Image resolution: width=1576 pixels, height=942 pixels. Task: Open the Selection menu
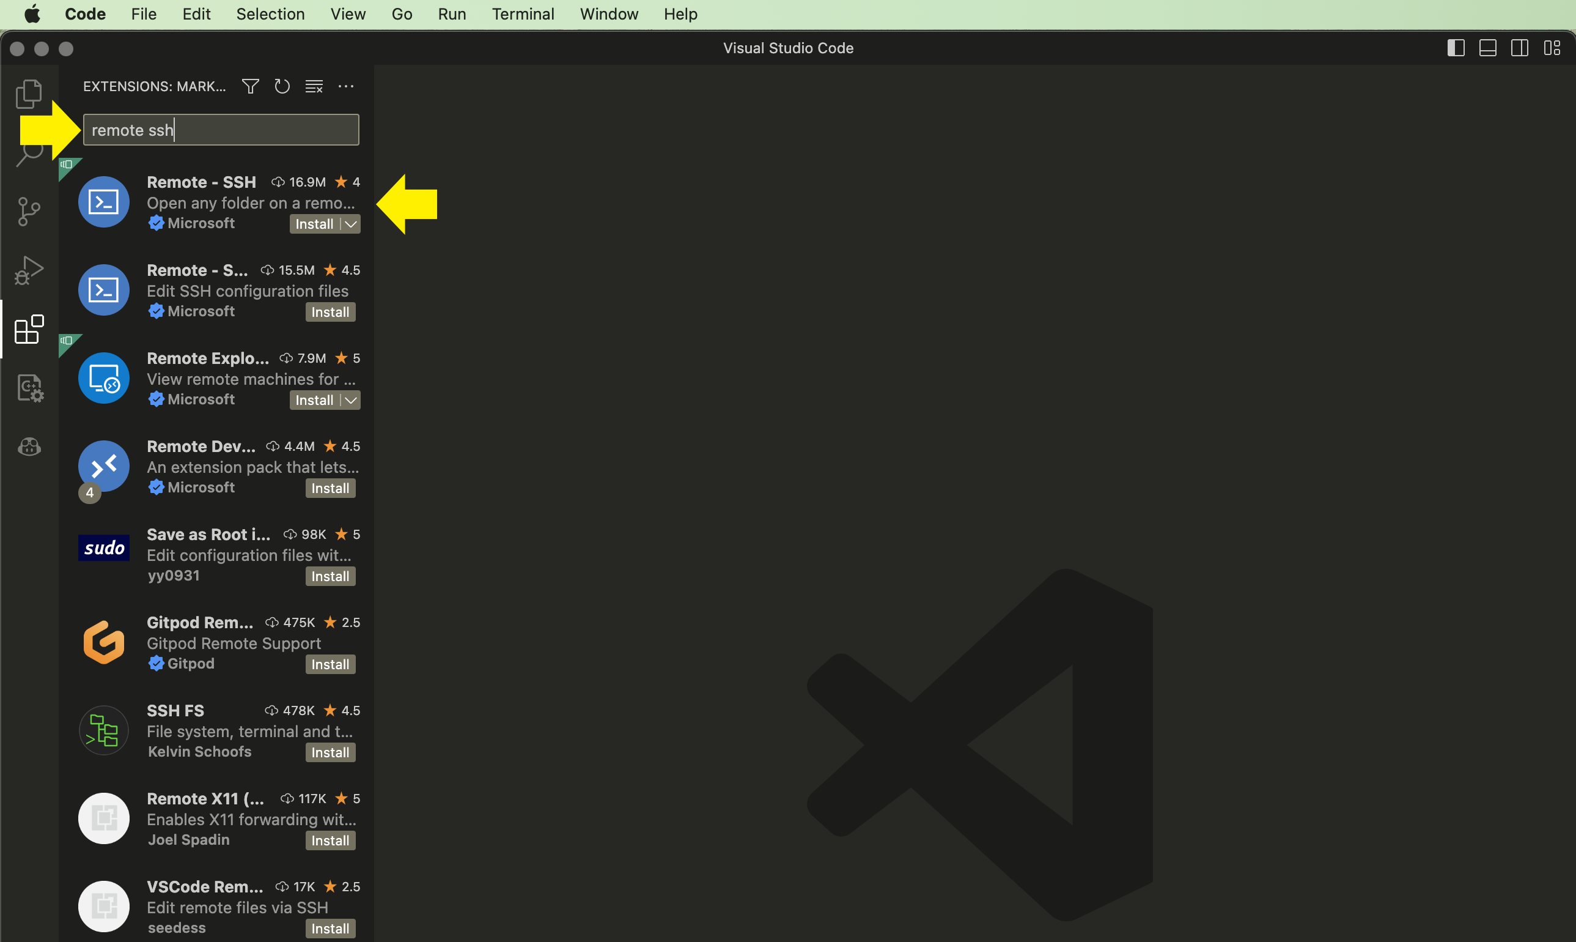[x=270, y=14]
